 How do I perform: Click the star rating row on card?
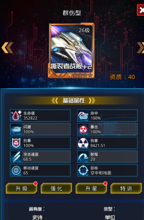point(80,76)
